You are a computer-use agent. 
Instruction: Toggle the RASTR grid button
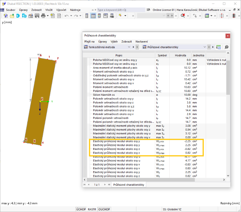pyautogui.click(x=92, y=209)
